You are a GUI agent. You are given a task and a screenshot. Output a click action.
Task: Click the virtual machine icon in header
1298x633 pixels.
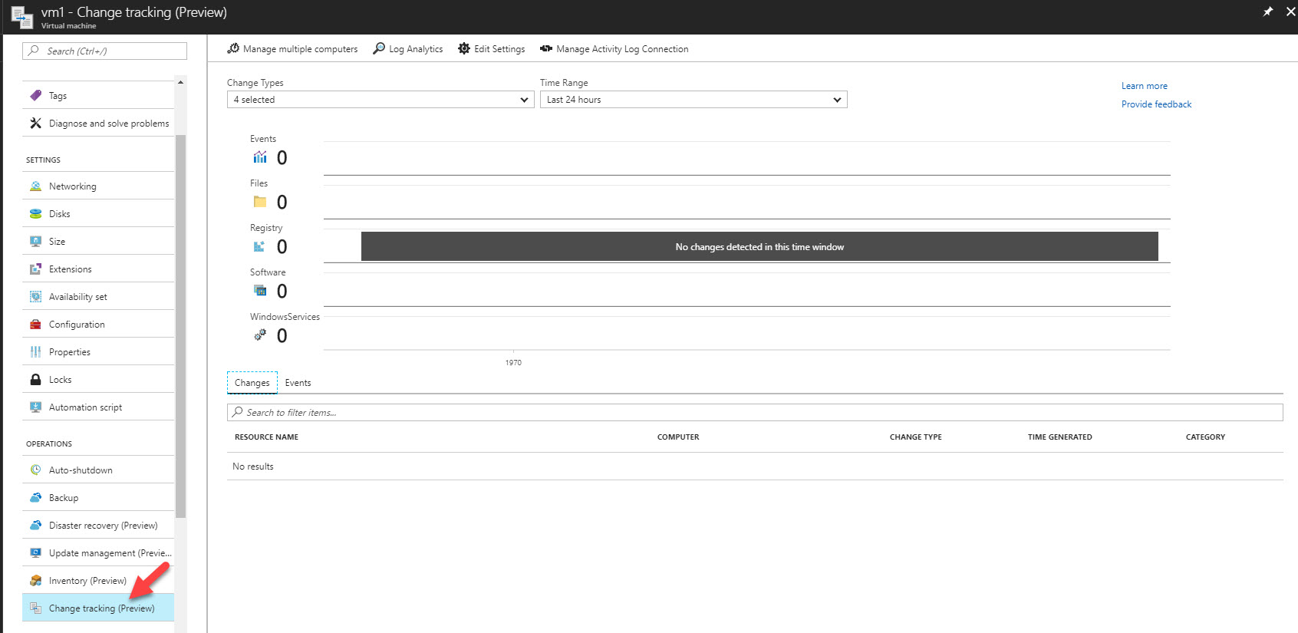pyautogui.click(x=22, y=17)
